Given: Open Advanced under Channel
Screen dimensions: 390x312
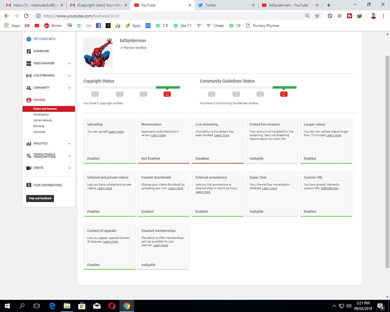Looking at the screenshot, I should point(39,132).
